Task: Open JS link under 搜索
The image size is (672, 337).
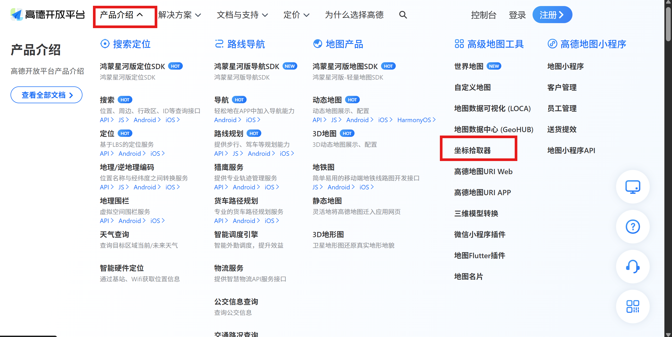Action: 123,120
